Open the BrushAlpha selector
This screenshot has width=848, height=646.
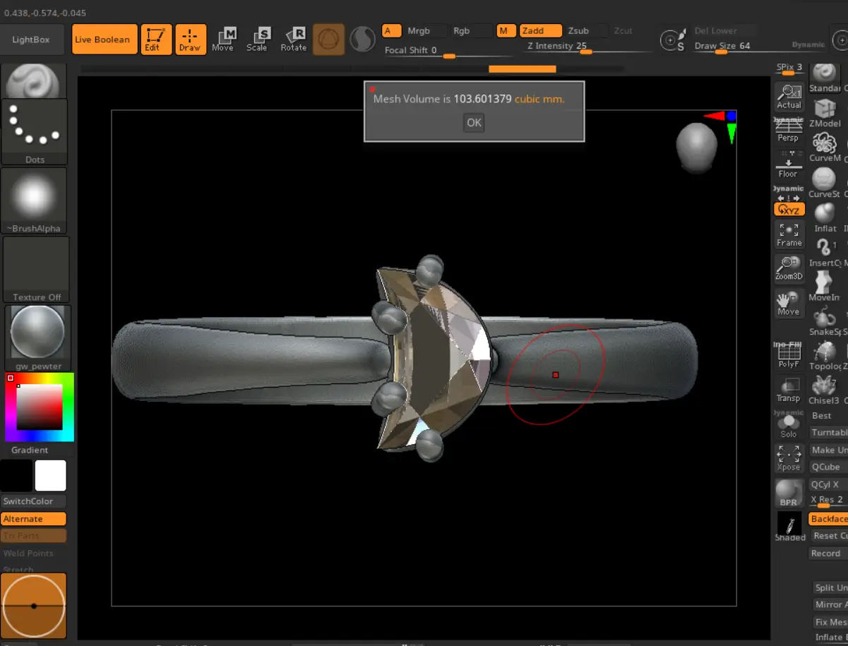click(35, 201)
